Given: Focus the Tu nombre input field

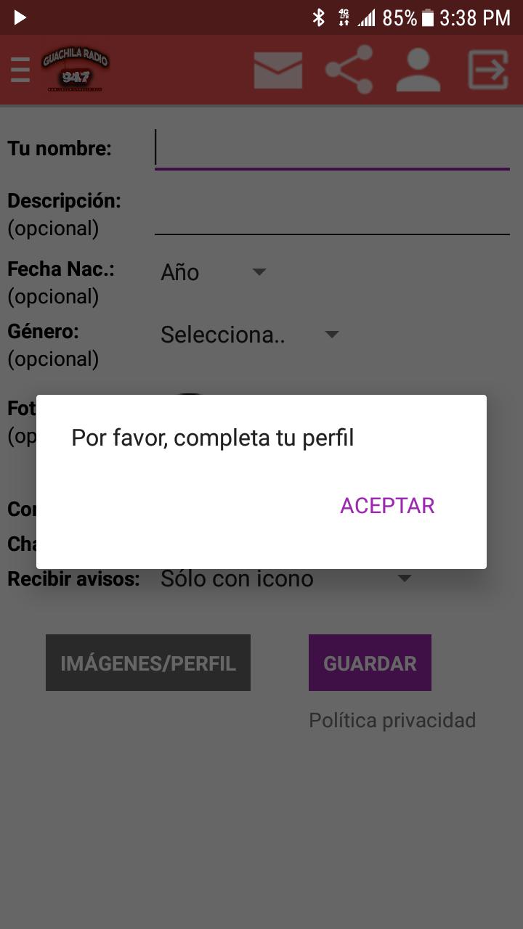Looking at the screenshot, I should 332,149.
